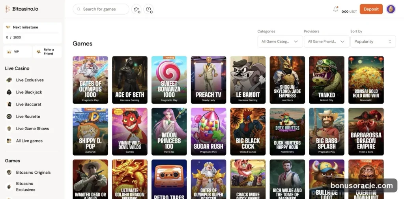Open Shogun Skylord: Jade Empress game
The width and height of the screenshot is (404, 199).
pyautogui.click(x=287, y=80)
